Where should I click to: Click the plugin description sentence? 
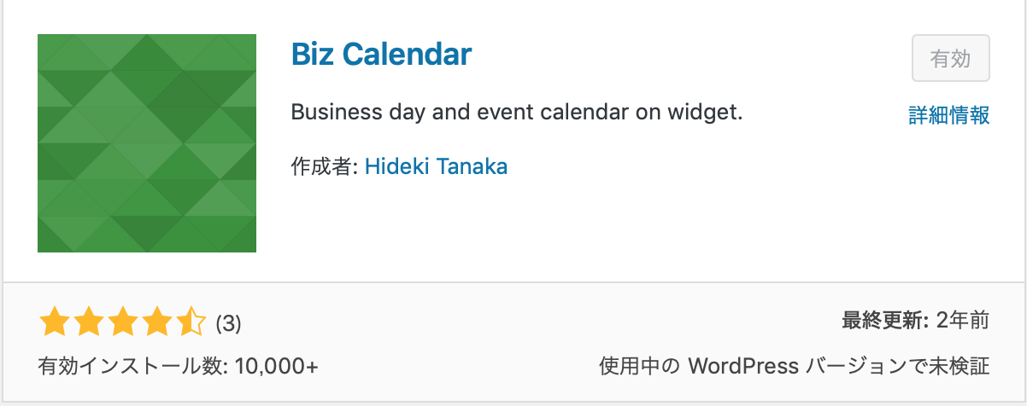(x=517, y=112)
